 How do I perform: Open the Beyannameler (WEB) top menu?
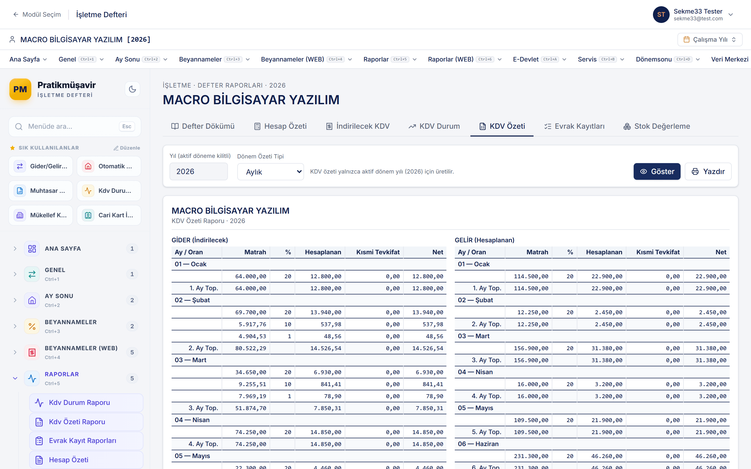point(307,59)
